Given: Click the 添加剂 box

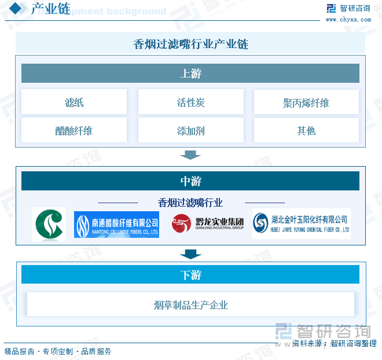Looking at the screenshot, I should coord(191,130).
